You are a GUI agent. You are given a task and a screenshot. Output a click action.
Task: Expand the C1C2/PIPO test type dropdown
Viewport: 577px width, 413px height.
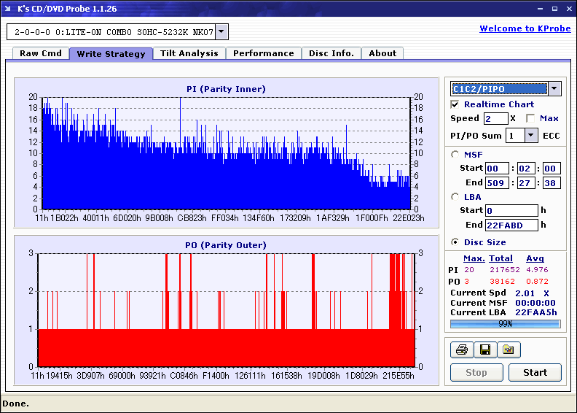click(554, 89)
